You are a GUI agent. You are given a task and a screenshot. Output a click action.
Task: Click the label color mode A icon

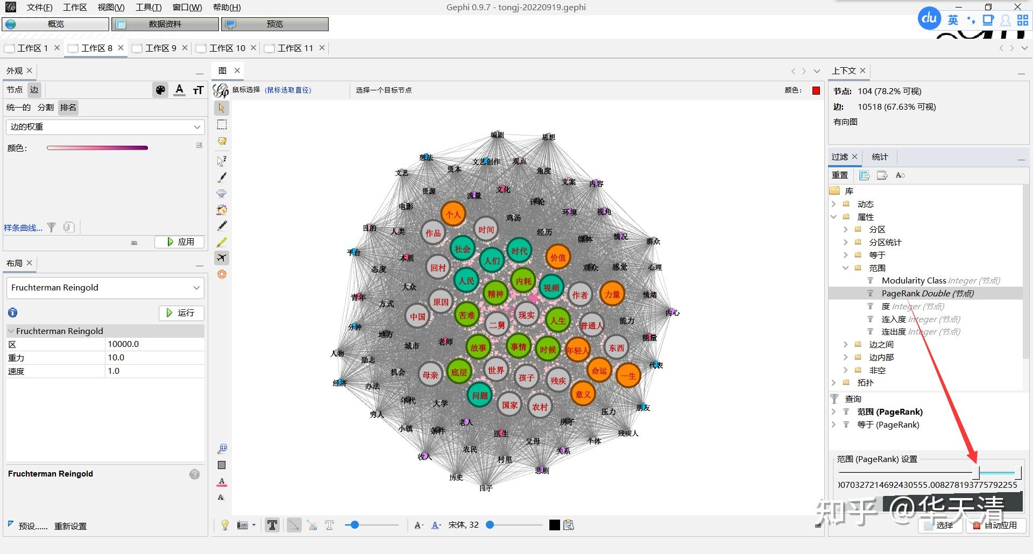click(436, 525)
